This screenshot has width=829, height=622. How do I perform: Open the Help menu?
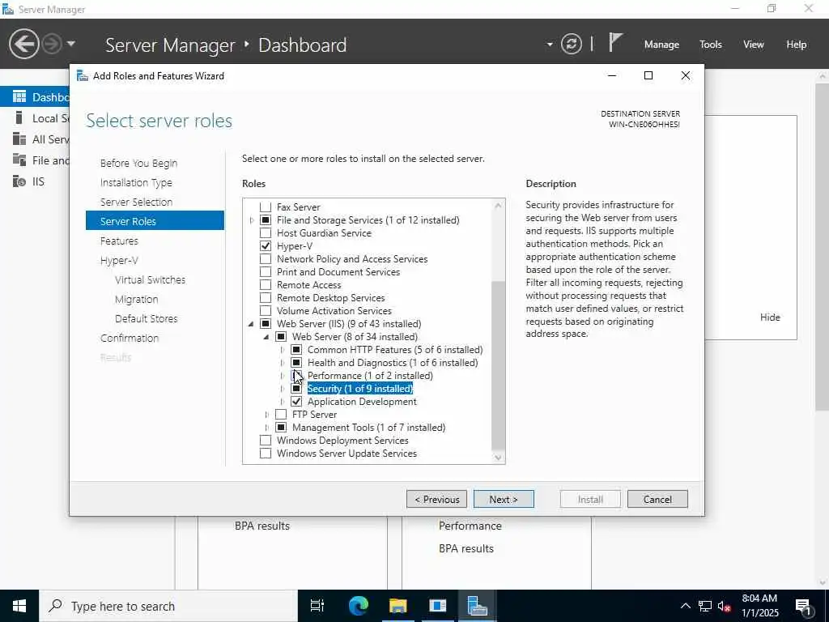(x=796, y=45)
